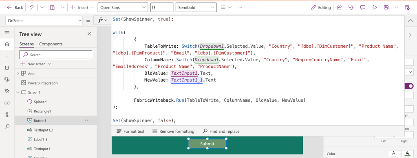This screenshot has height=158, width=417.
Task: Open the more commands ellipsis in toolbar
Action: (240, 7)
